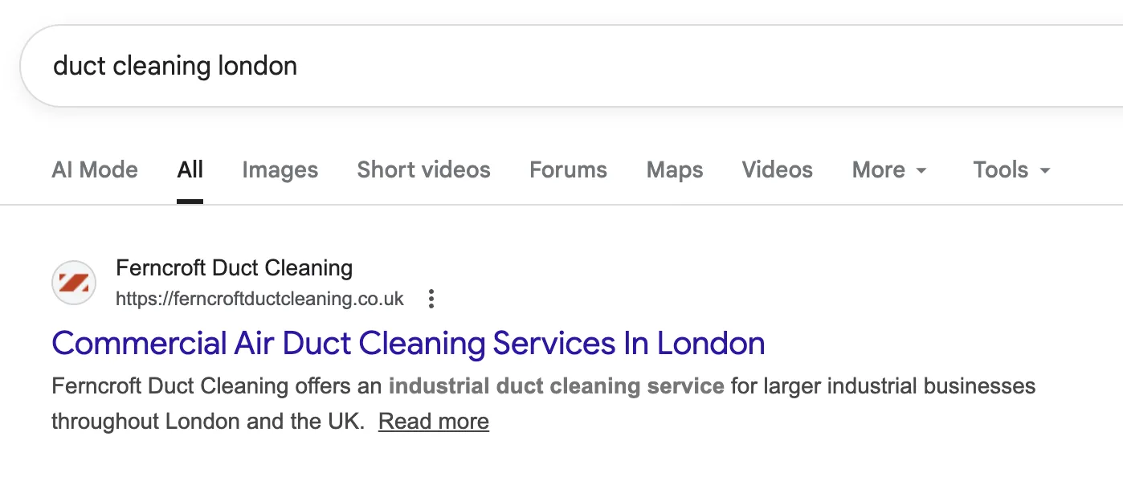This screenshot has width=1123, height=477.
Task: Expand the chevron next to Tools
Action: 1045,170
